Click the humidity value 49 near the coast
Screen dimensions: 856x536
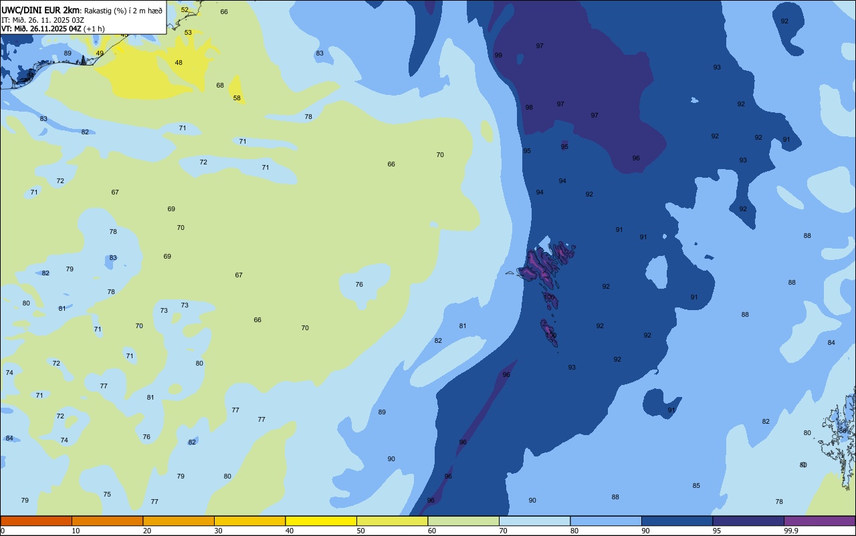coord(100,53)
